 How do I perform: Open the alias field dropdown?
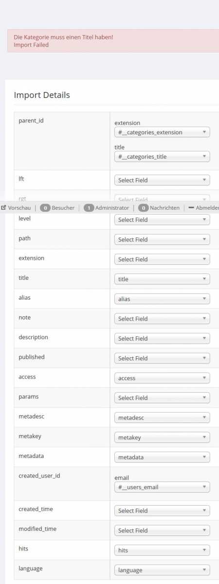(162, 299)
